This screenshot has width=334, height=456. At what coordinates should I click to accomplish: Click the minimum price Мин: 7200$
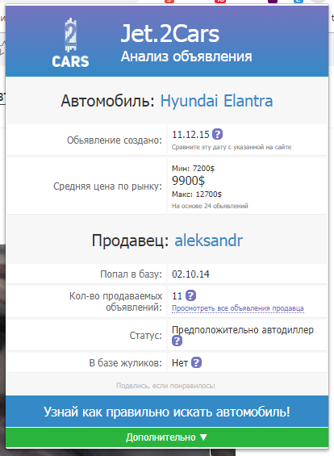194,169
